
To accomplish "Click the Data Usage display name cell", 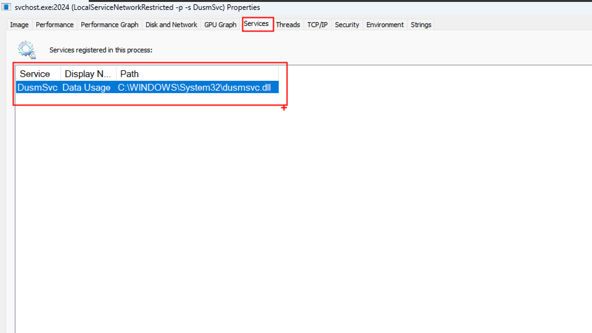I will click(86, 87).
